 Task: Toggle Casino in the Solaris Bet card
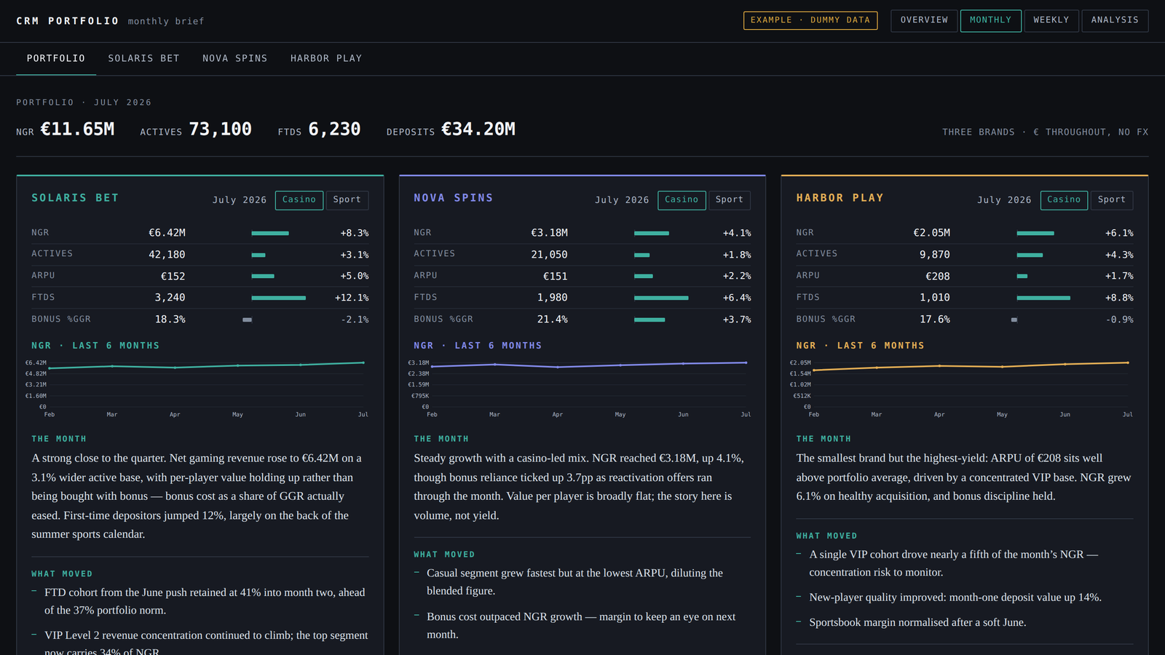coord(299,200)
